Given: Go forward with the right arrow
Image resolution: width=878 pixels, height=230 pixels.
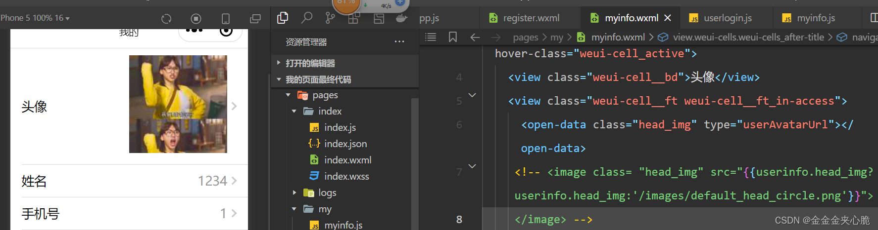Looking at the screenshot, I should tap(496, 37).
